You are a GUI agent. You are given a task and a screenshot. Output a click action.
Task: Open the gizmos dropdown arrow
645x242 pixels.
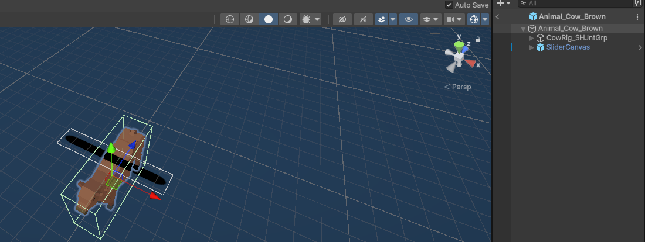click(x=484, y=19)
